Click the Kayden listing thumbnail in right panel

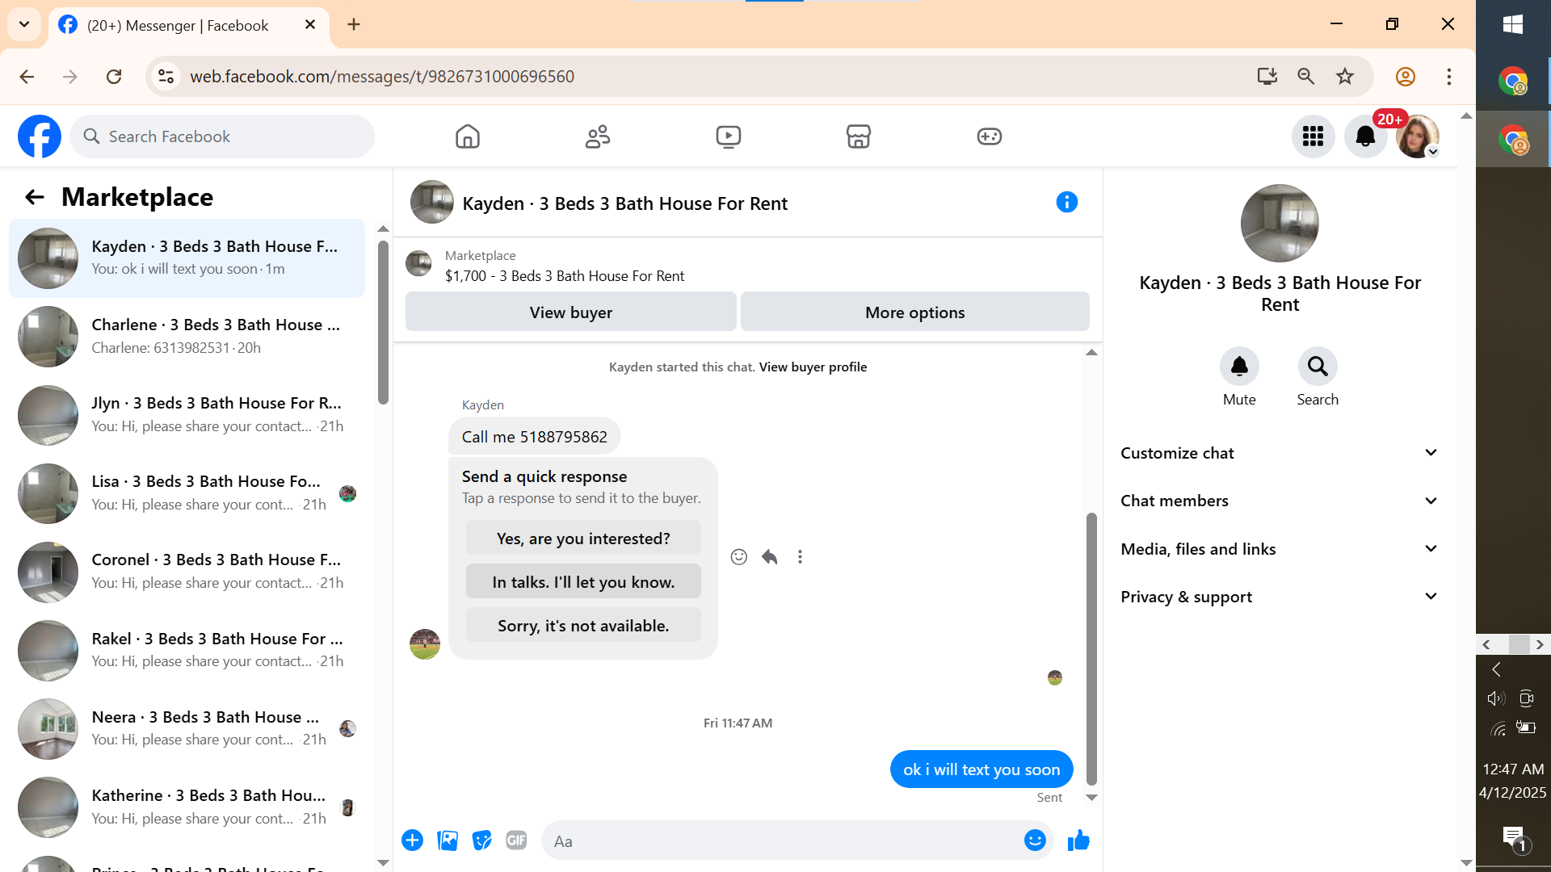click(1280, 224)
